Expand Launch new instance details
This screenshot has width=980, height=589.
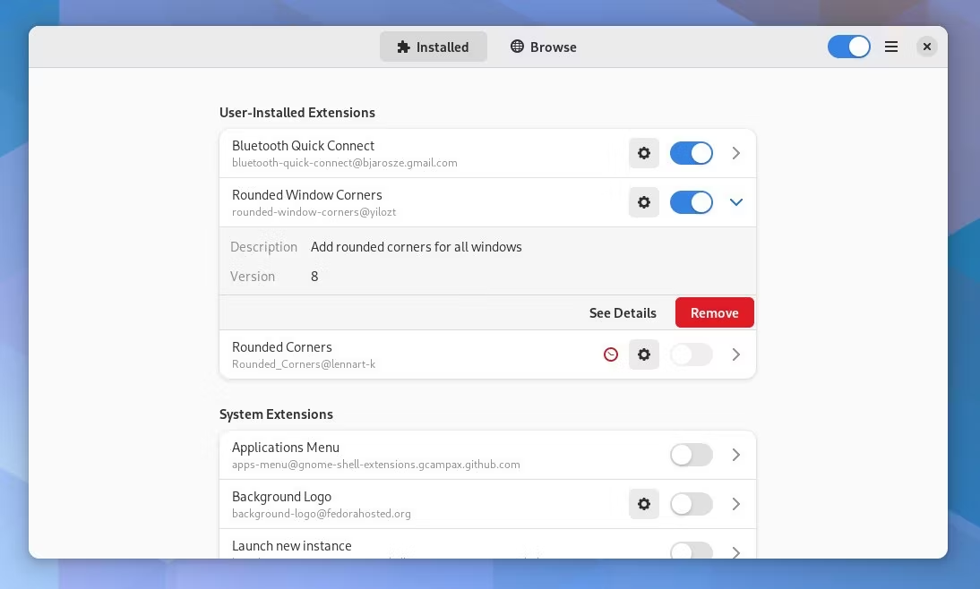click(x=736, y=552)
